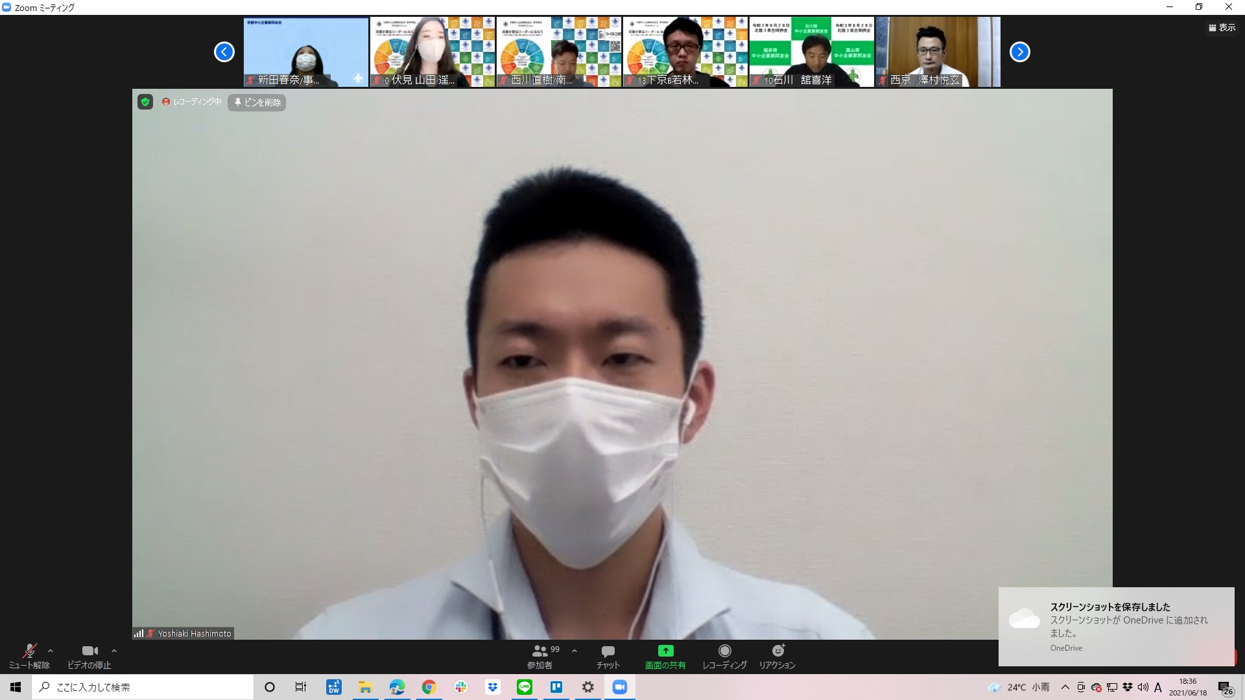Show previous participants with left arrow
Image resolution: width=1245 pixels, height=700 pixels.
pyautogui.click(x=224, y=52)
